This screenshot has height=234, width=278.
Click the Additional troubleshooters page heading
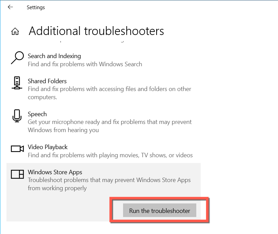pos(96,31)
